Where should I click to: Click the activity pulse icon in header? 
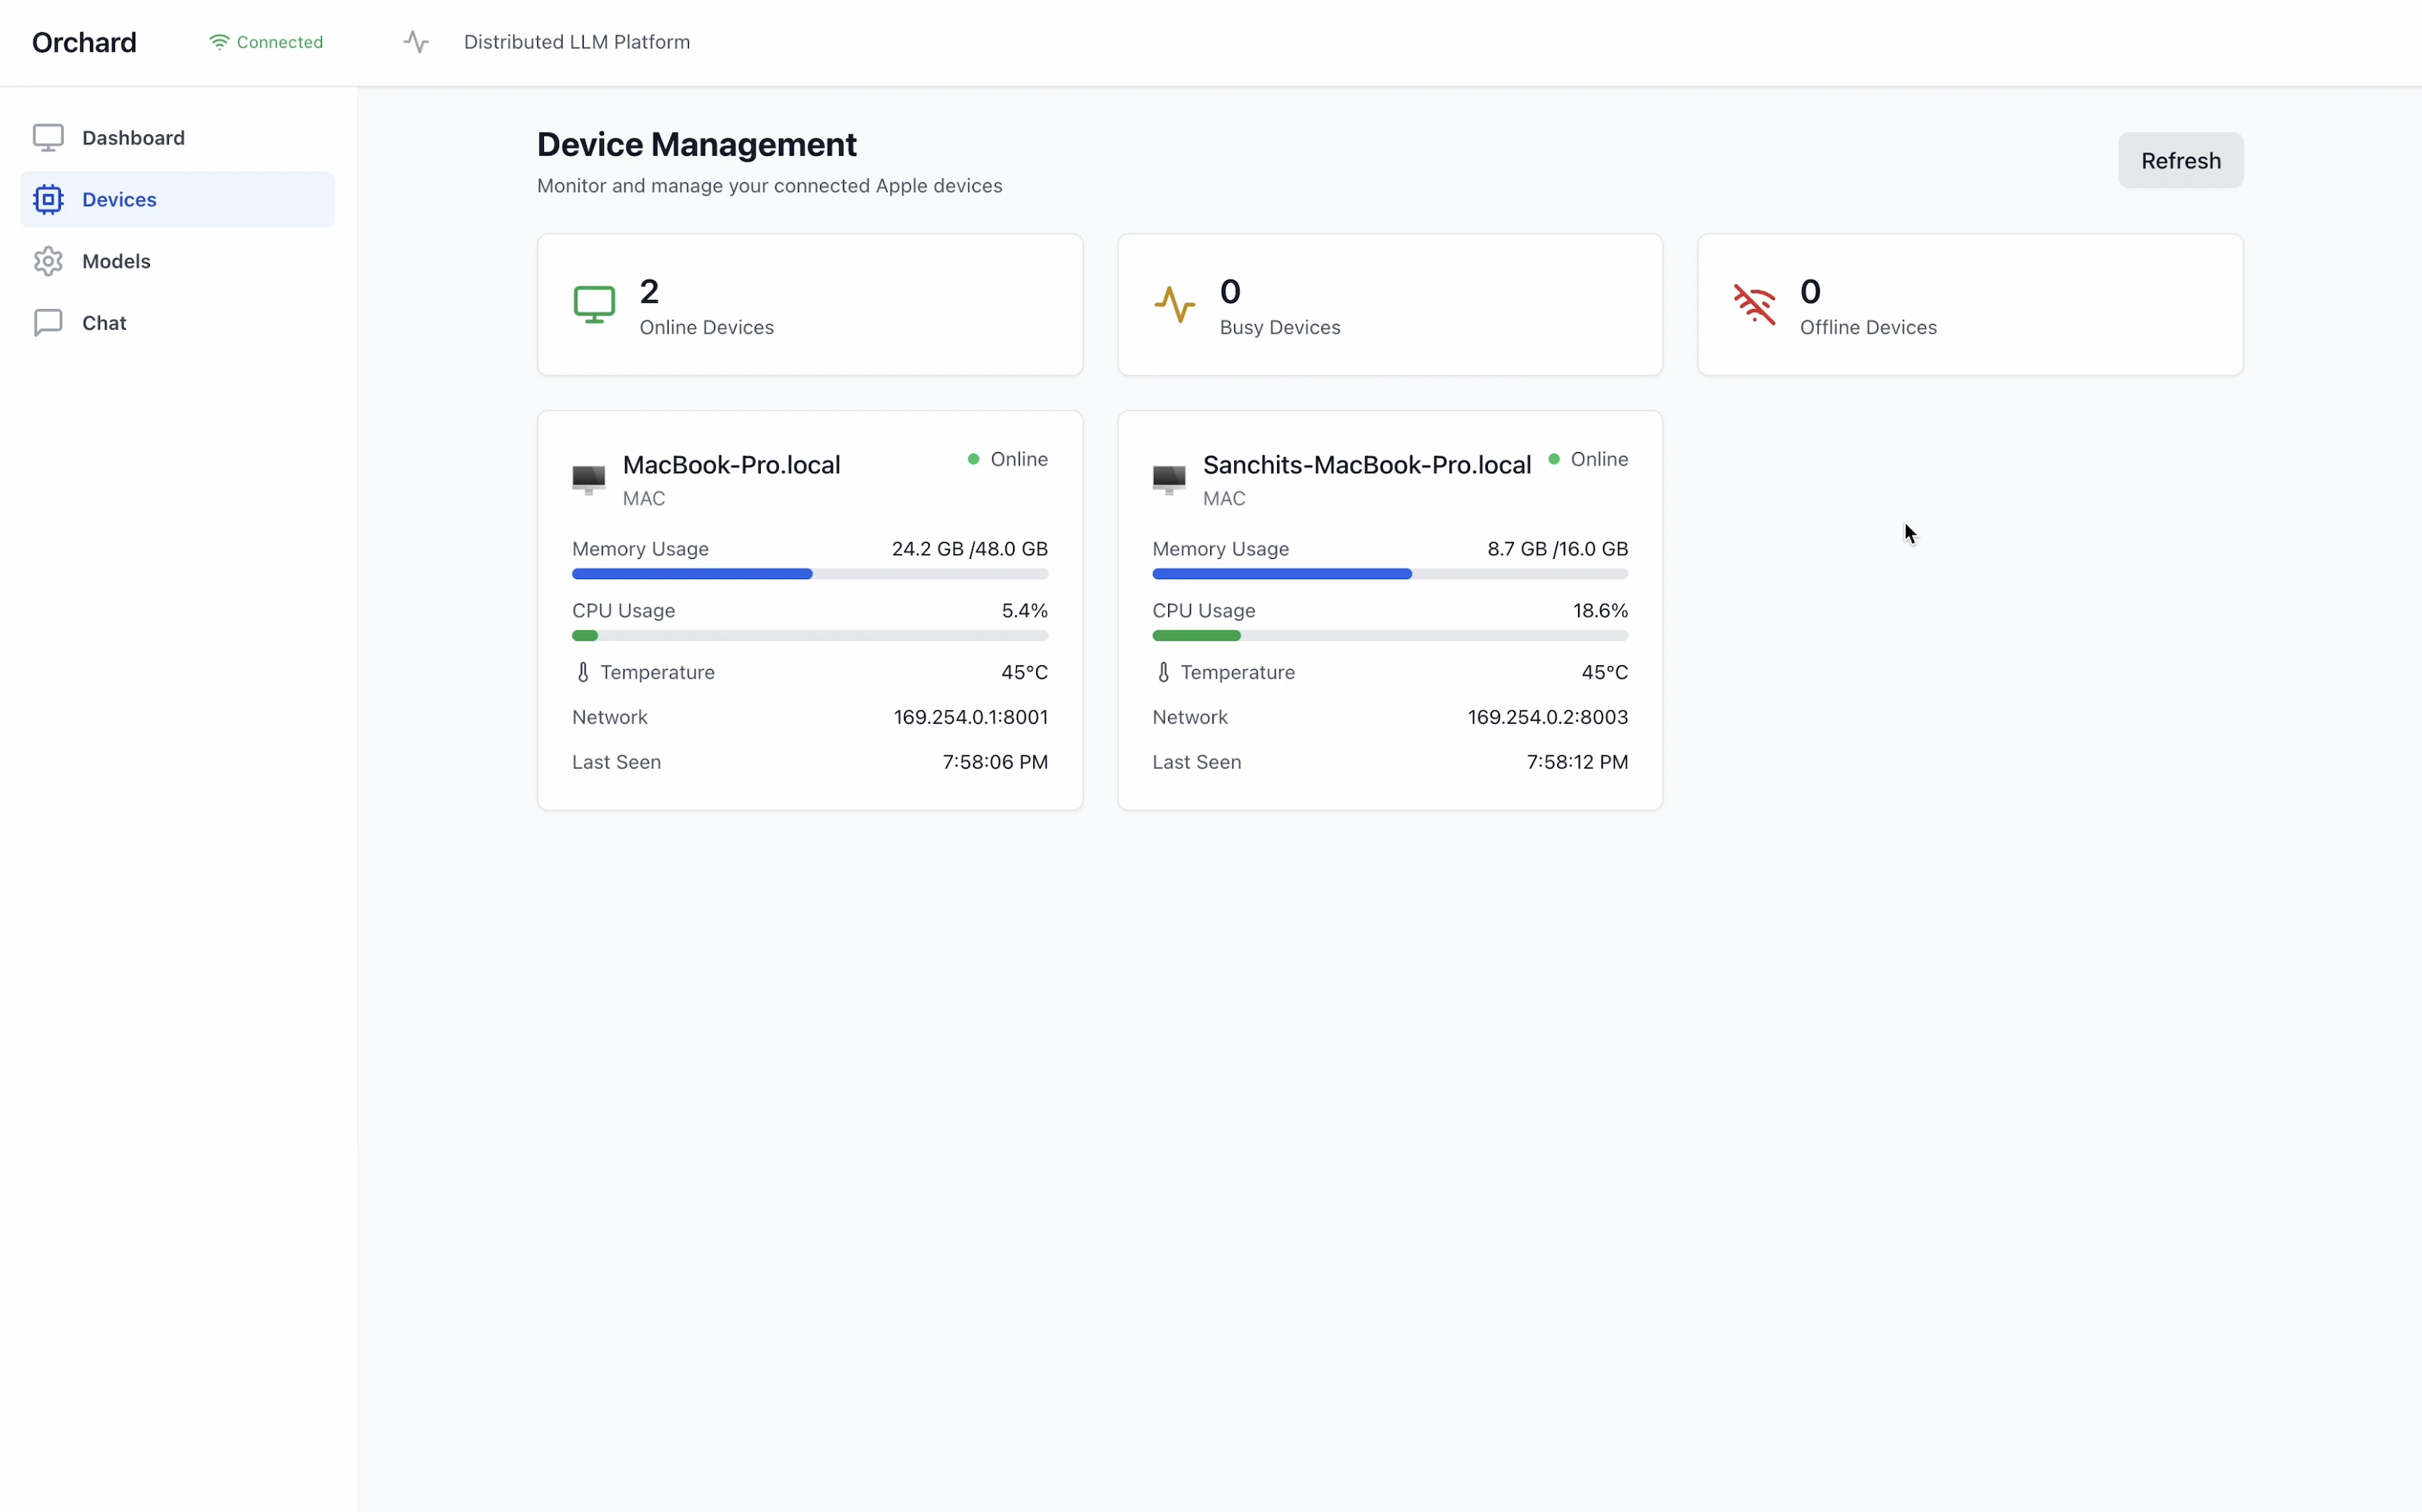(416, 42)
